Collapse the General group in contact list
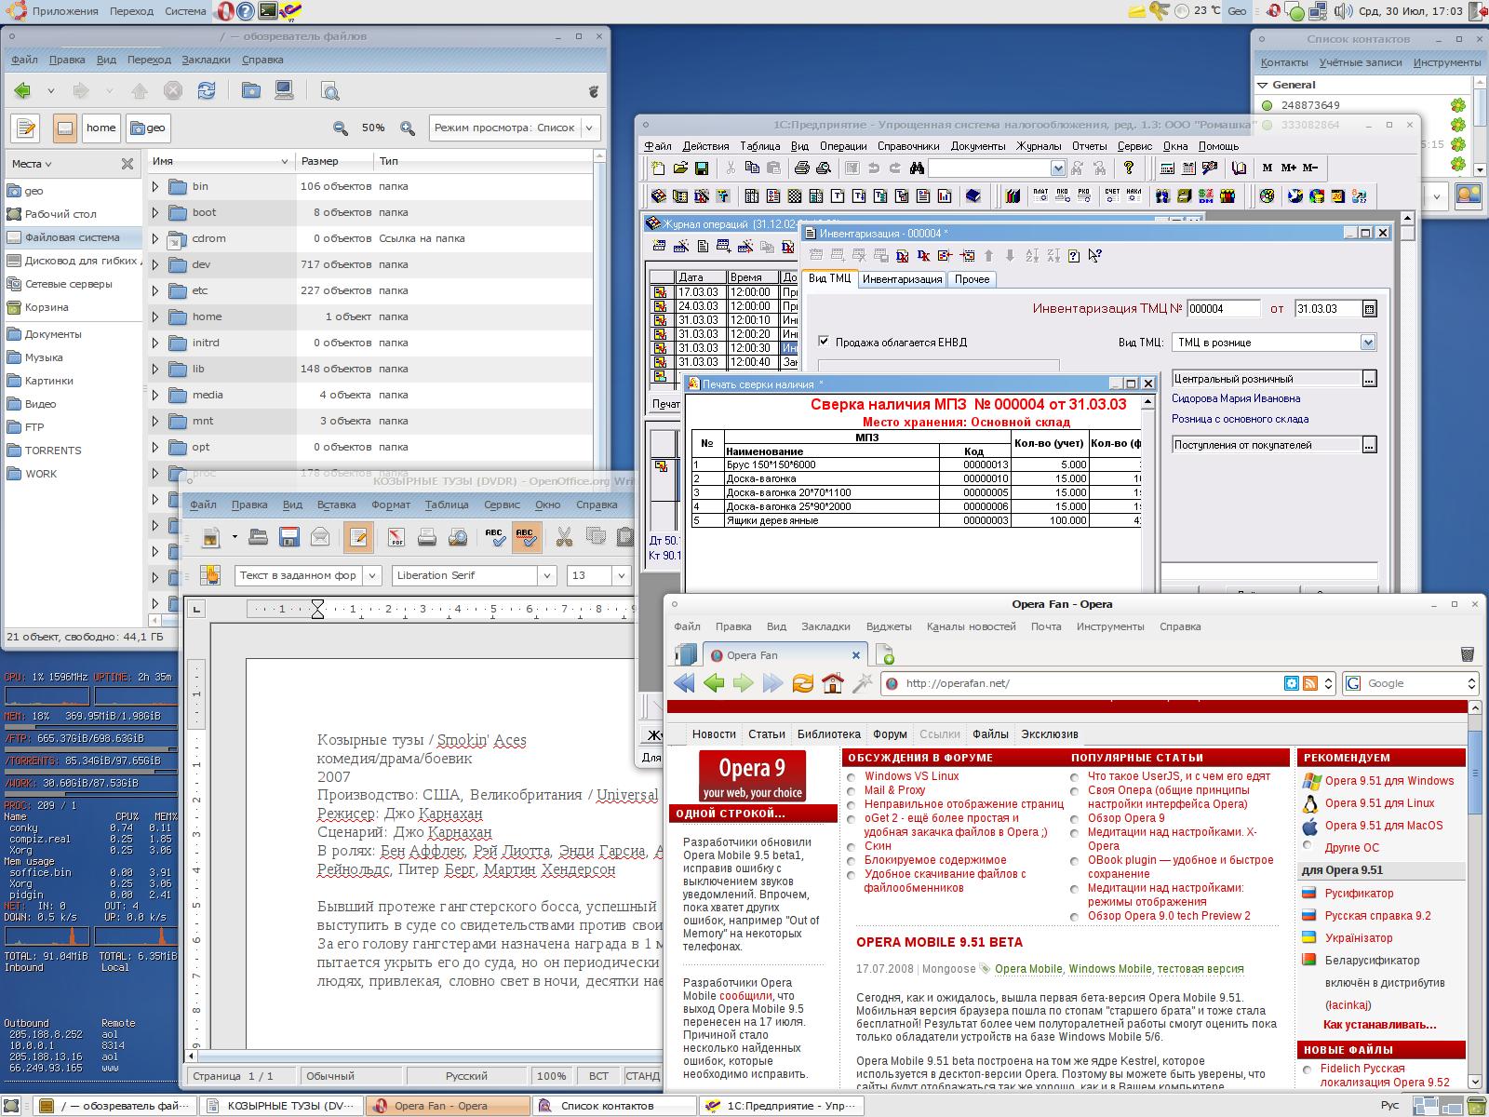1489x1117 pixels. coord(1264,85)
